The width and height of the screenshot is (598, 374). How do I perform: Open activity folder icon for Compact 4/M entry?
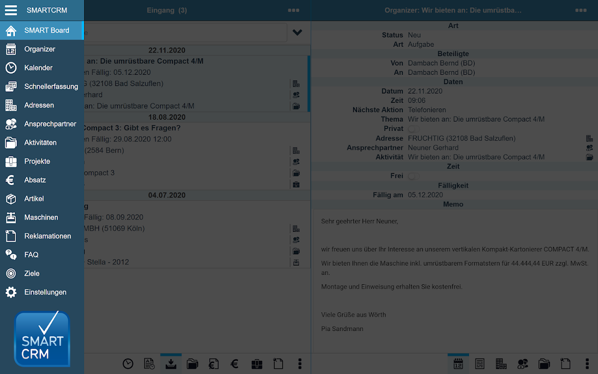pos(296,106)
